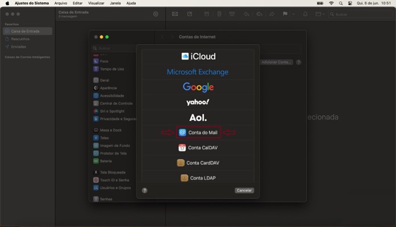Select Caixa de Entrada in Mail sidebar
The image size is (396, 227).
pyautogui.click(x=27, y=31)
